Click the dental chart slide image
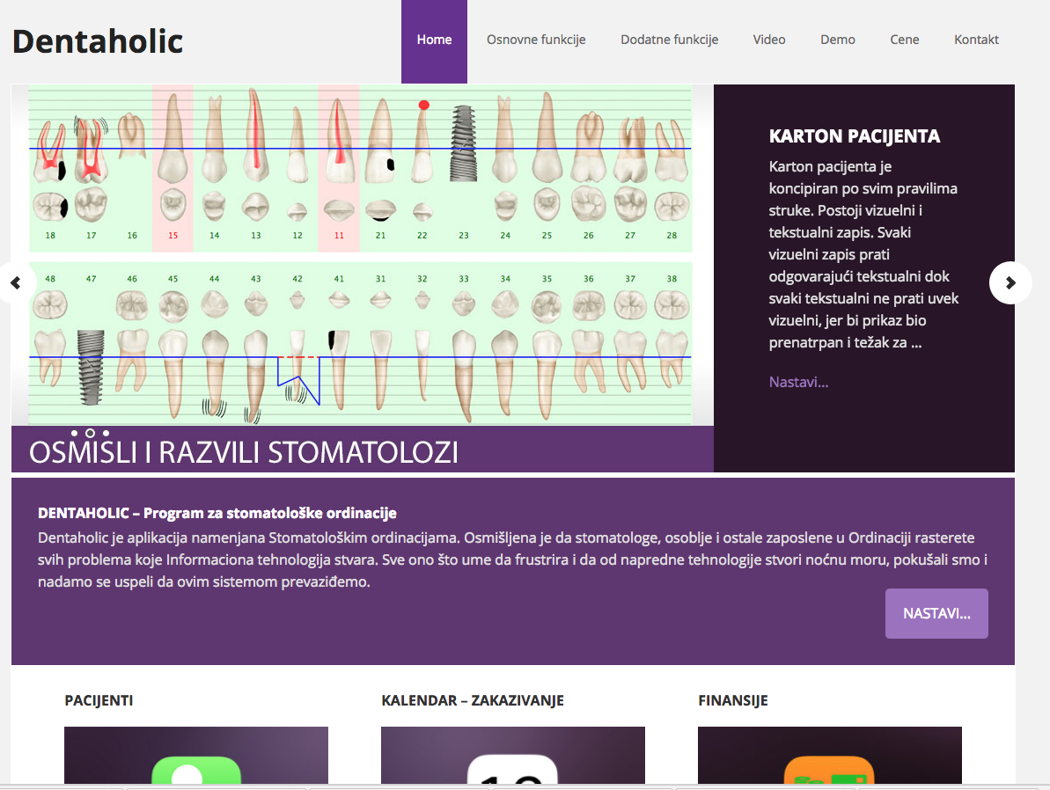This screenshot has height=790, width=1050. (363, 255)
